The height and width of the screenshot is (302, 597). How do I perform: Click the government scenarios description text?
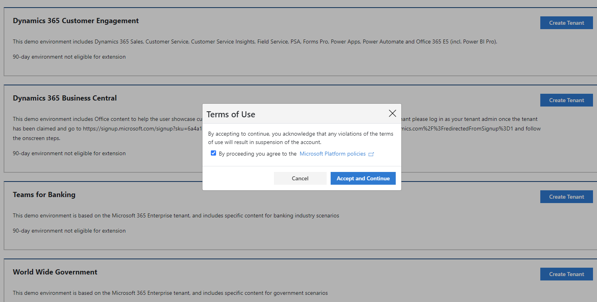pyautogui.click(x=170, y=293)
